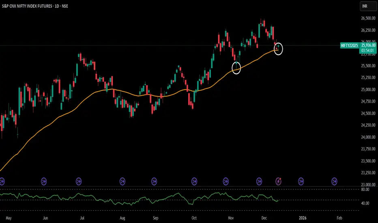Click the 25,500.00 price axis label

point(368,66)
